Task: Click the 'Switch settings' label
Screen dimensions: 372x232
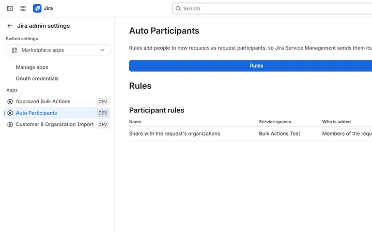Action: click(x=22, y=39)
